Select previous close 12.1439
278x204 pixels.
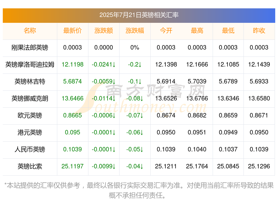259,65
